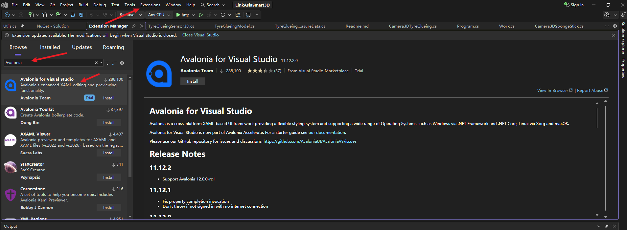Click the New Project toolbar icon
The height and width of the screenshot is (230, 627).
pyautogui.click(x=31, y=15)
